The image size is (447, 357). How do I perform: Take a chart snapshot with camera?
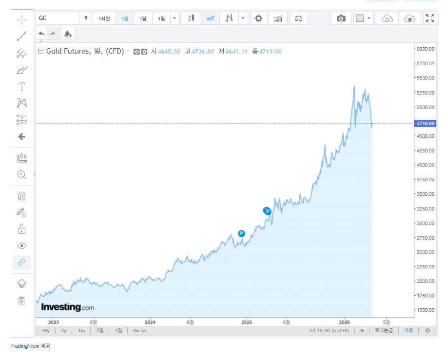click(341, 18)
